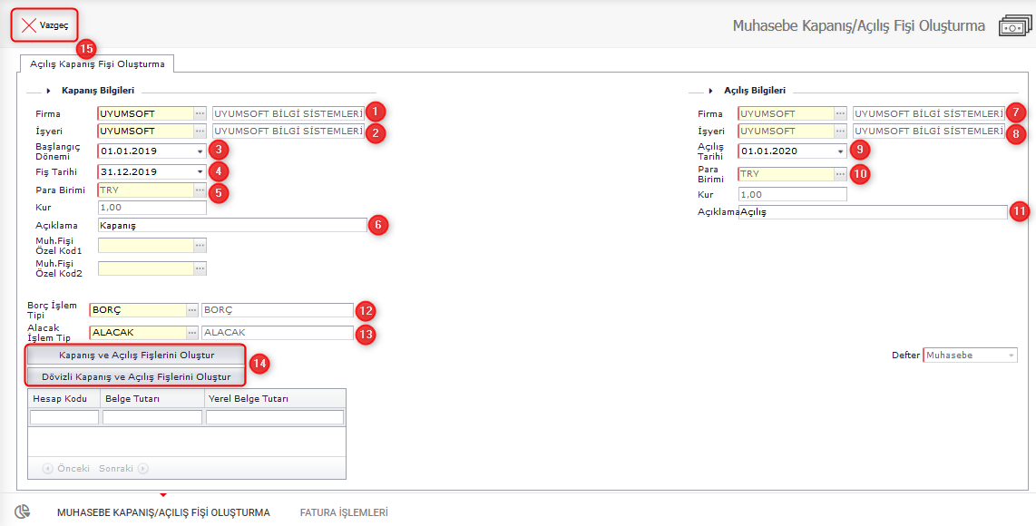This screenshot has height=526, width=1036.
Task: Expand the Fiş Tarihi date dropdown
Action: point(200,171)
